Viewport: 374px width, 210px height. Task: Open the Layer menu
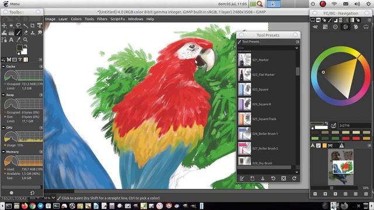(63, 19)
